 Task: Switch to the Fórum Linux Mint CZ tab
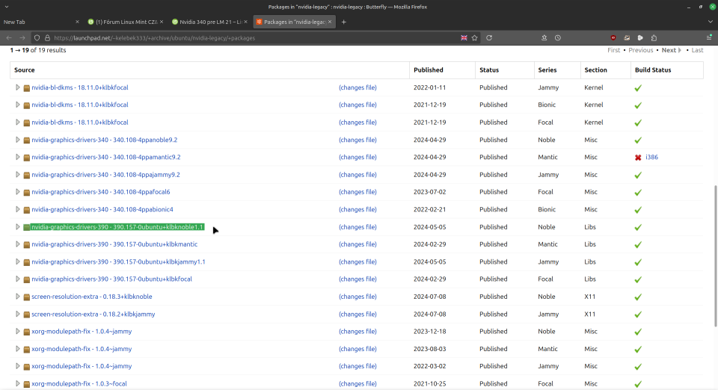click(x=123, y=22)
